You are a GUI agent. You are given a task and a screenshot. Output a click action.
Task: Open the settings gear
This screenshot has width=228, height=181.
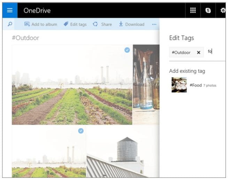(223, 10)
